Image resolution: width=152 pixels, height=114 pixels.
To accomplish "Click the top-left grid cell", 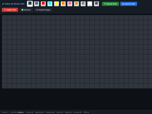I will pos(5,17).
